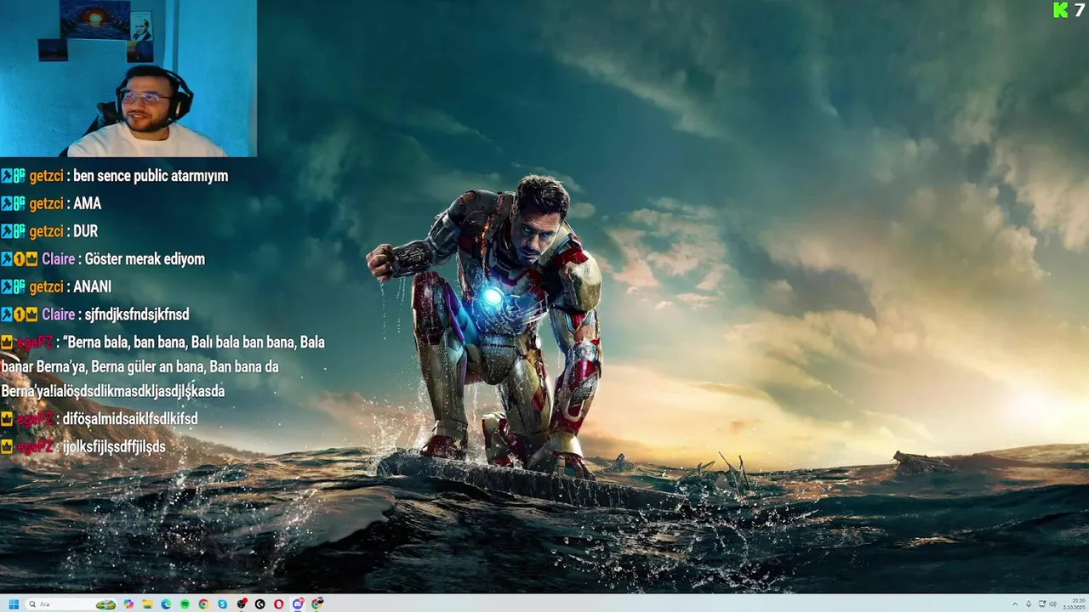The image size is (1089, 612).
Task: Open Microsoft Edge from the taskbar
Action: 166,604
